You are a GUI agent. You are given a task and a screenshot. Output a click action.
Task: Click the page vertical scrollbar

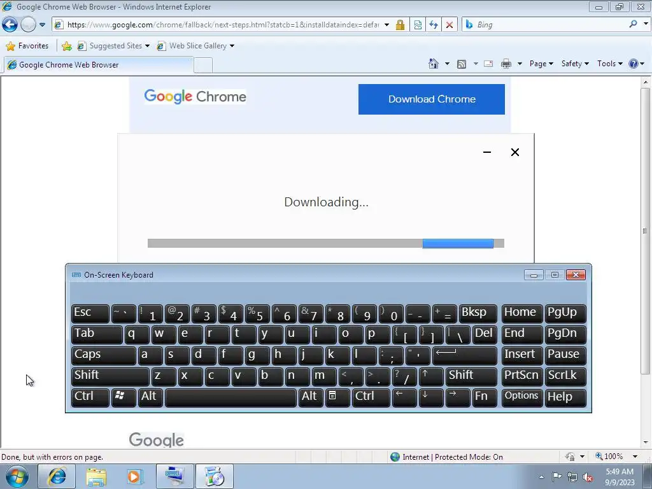pyautogui.click(x=646, y=260)
